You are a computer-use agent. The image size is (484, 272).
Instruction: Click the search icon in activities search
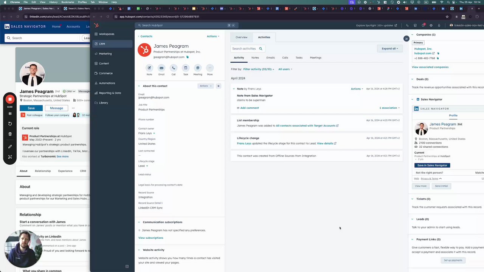tap(261, 49)
